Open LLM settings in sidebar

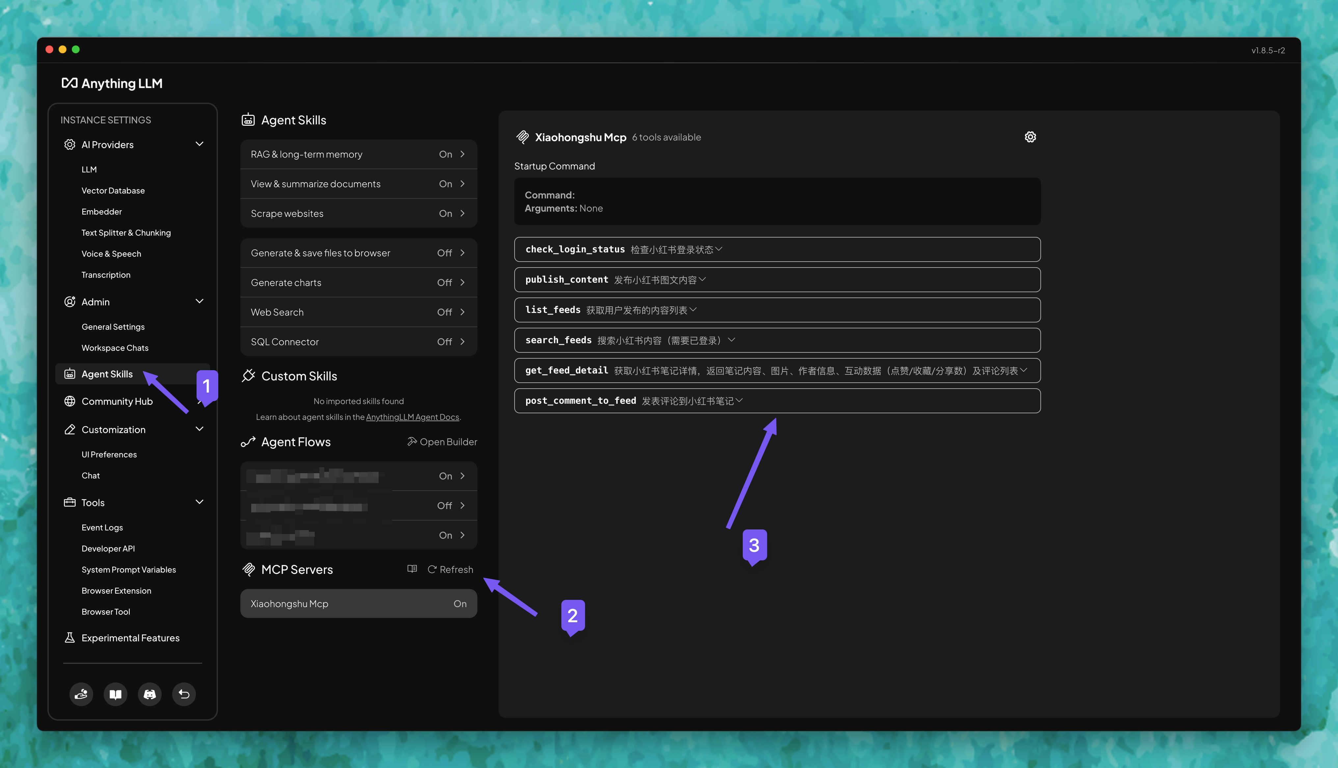pos(89,169)
